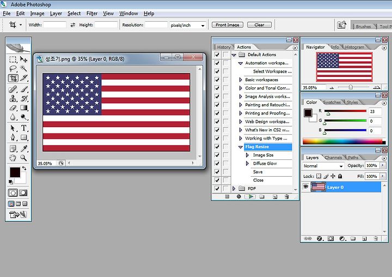Open the Filter menu
This screenshot has width=392, height=277.
92,13
